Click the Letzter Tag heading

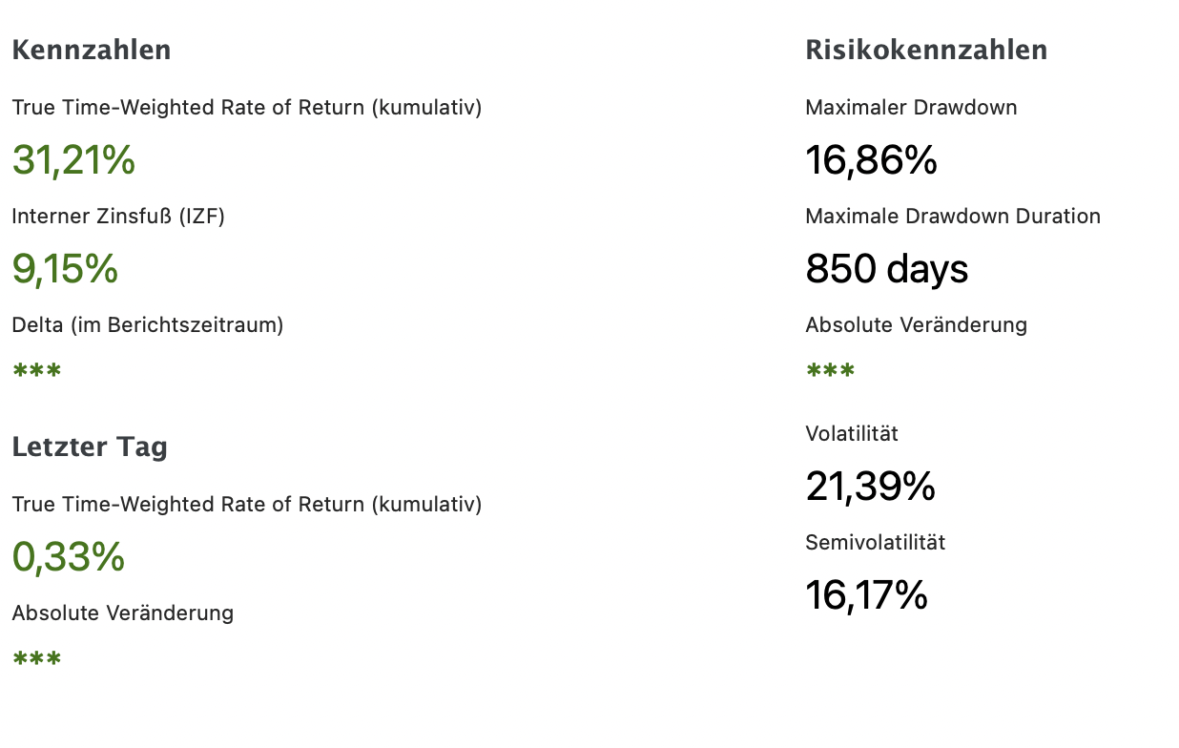[x=90, y=447]
